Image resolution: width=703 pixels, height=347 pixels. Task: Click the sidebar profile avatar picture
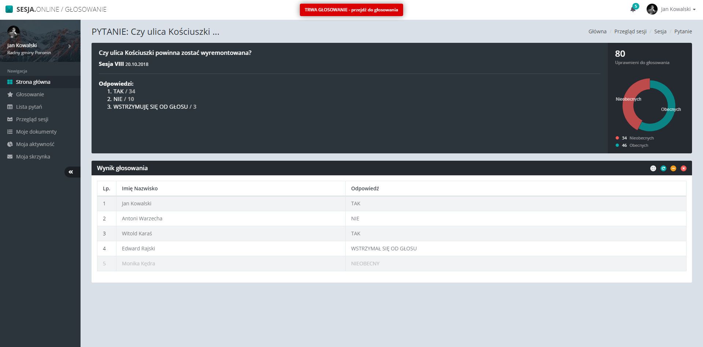coord(14,32)
